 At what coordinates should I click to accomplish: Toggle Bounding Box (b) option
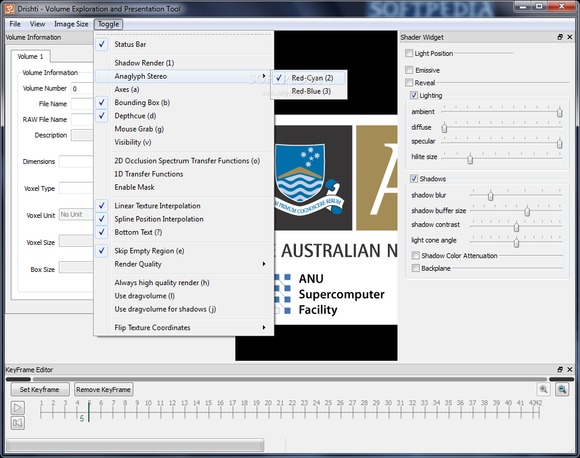(x=184, y=103)
